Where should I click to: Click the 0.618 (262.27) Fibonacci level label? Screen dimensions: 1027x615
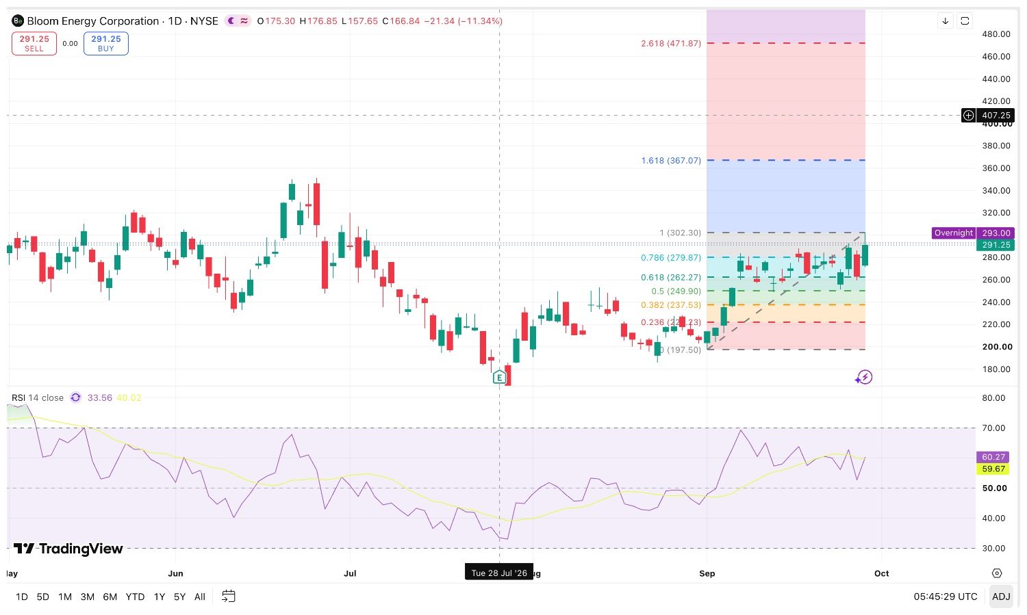(671, 277)
